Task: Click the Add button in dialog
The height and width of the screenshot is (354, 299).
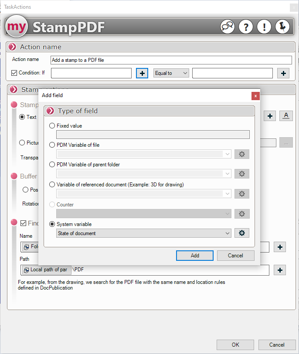Action: [194, 256]
